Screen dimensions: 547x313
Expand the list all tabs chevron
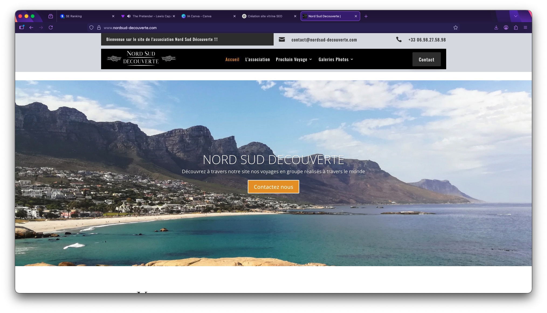click(x=516, y=16)
